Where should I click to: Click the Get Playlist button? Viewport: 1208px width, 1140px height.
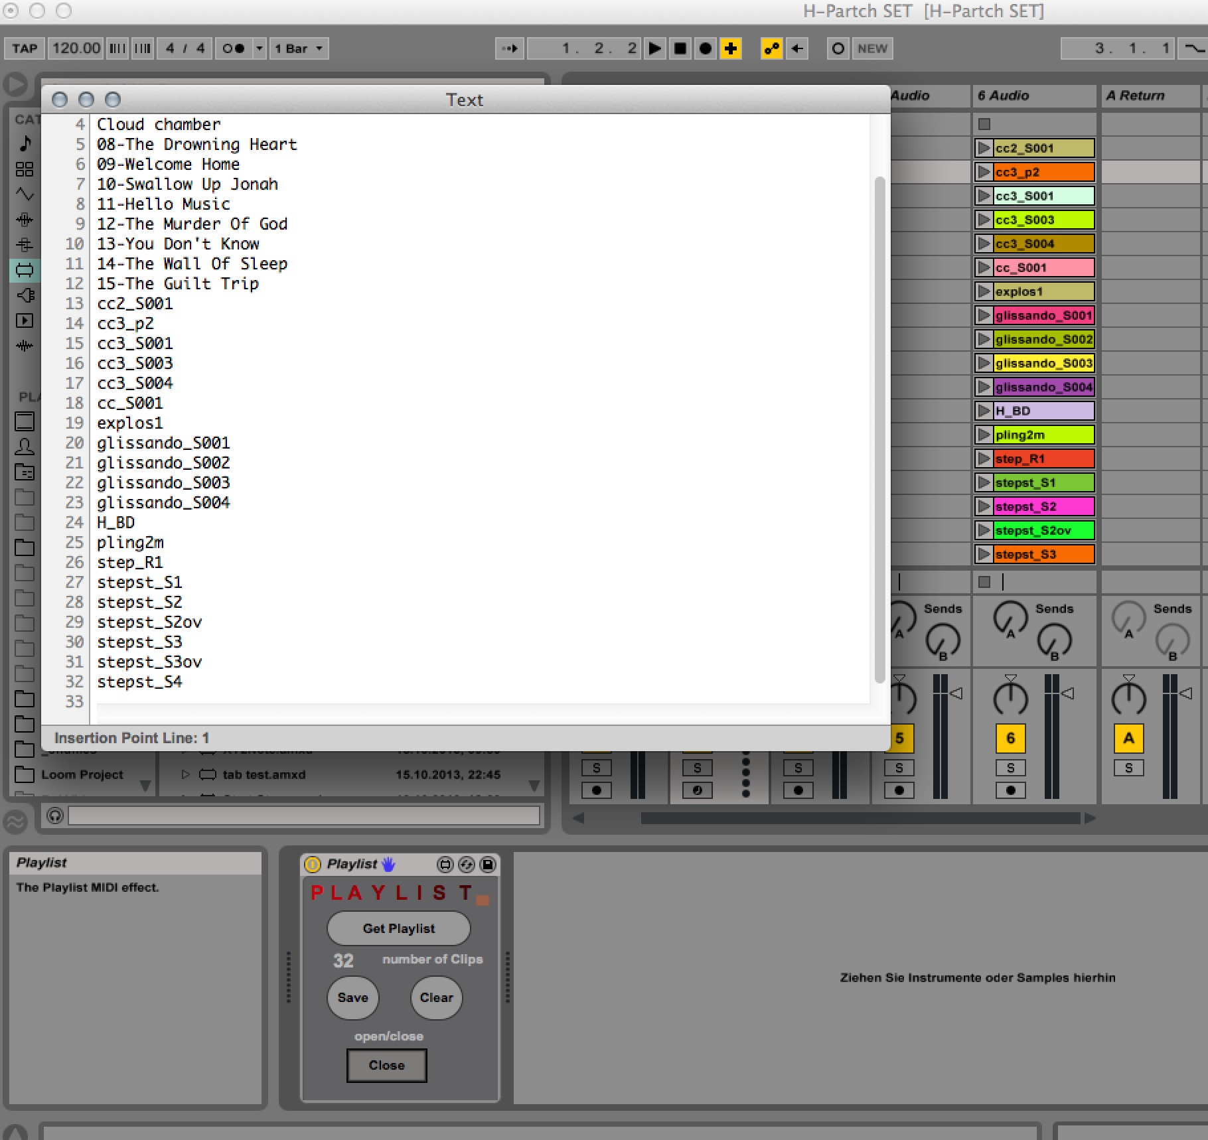398,928
